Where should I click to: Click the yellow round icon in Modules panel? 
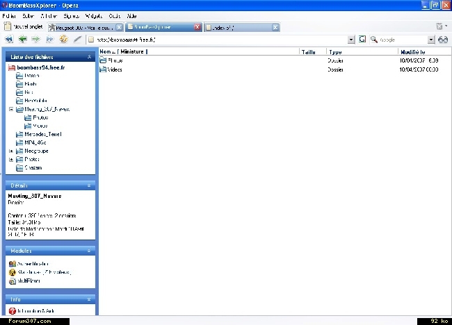click(x=12, y=272)
